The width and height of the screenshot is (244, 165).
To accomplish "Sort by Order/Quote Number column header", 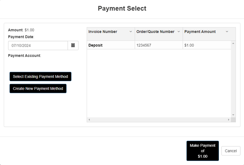I will click(155, 32).
